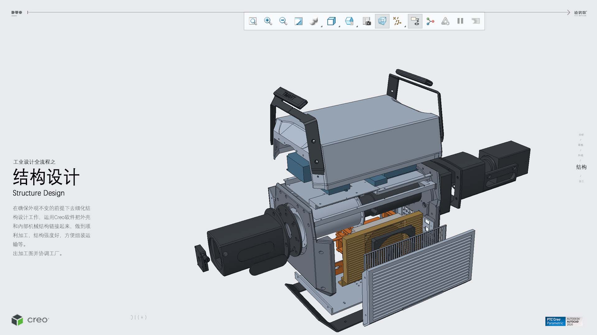
Task: Toggle the Annotation display eye button
Action: click(415, 21)
